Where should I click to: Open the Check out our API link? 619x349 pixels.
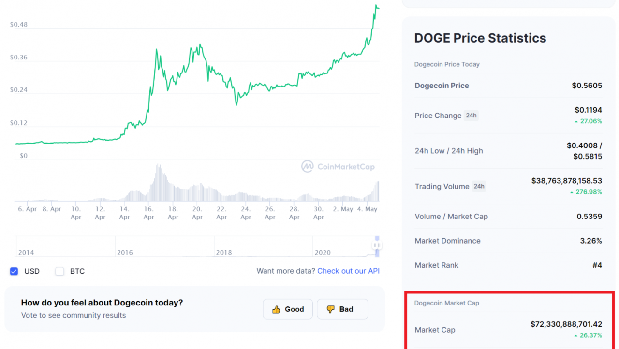(348, 271)
